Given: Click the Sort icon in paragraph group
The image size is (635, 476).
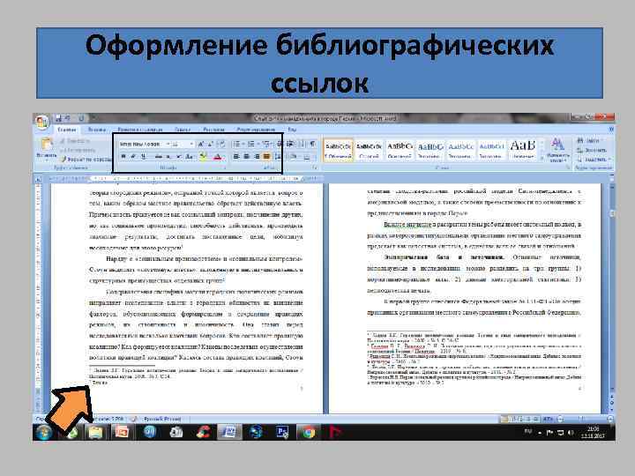Looking at the screenshot, I should tap(302, 144).
